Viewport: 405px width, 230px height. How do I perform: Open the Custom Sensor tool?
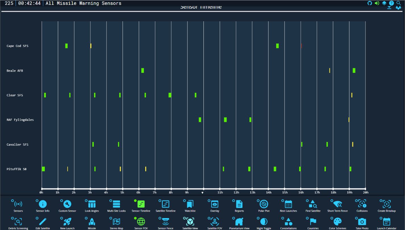(67, 204)
